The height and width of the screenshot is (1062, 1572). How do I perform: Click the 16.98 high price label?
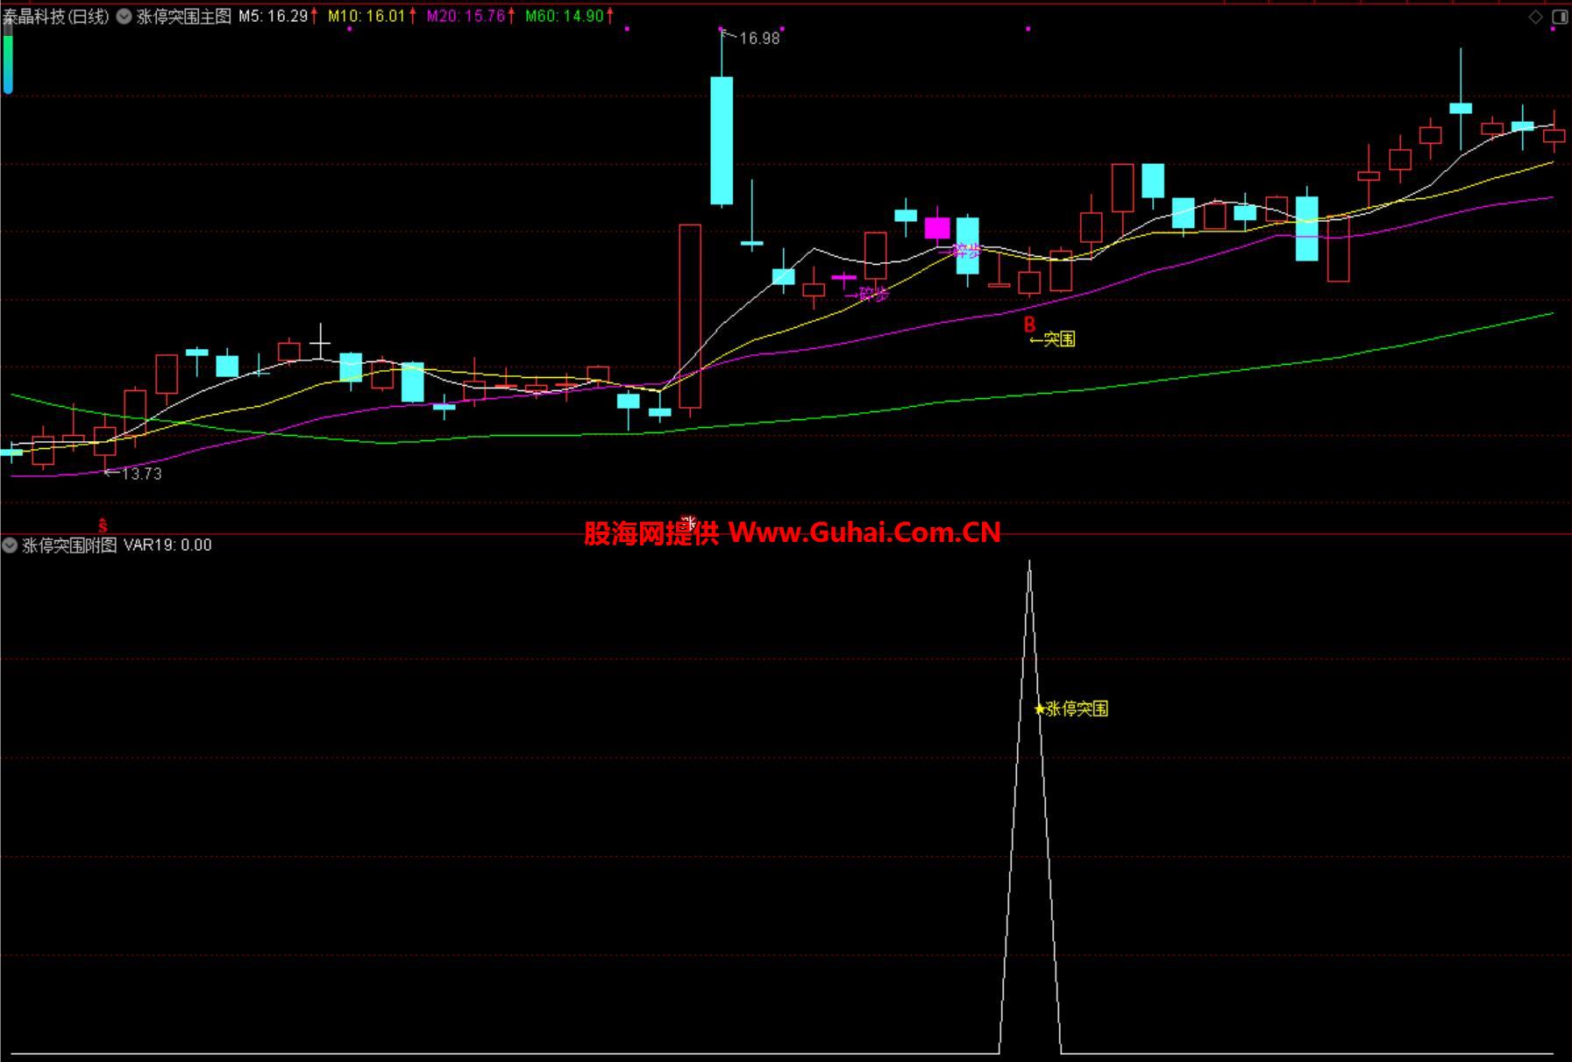pos(758,39)
